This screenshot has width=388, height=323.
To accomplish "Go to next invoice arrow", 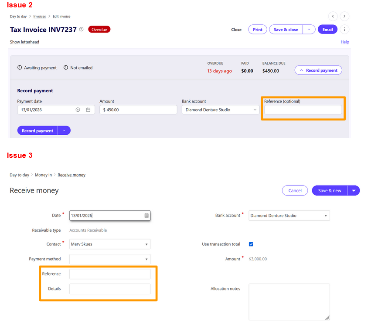I will [x=344, y=16].
